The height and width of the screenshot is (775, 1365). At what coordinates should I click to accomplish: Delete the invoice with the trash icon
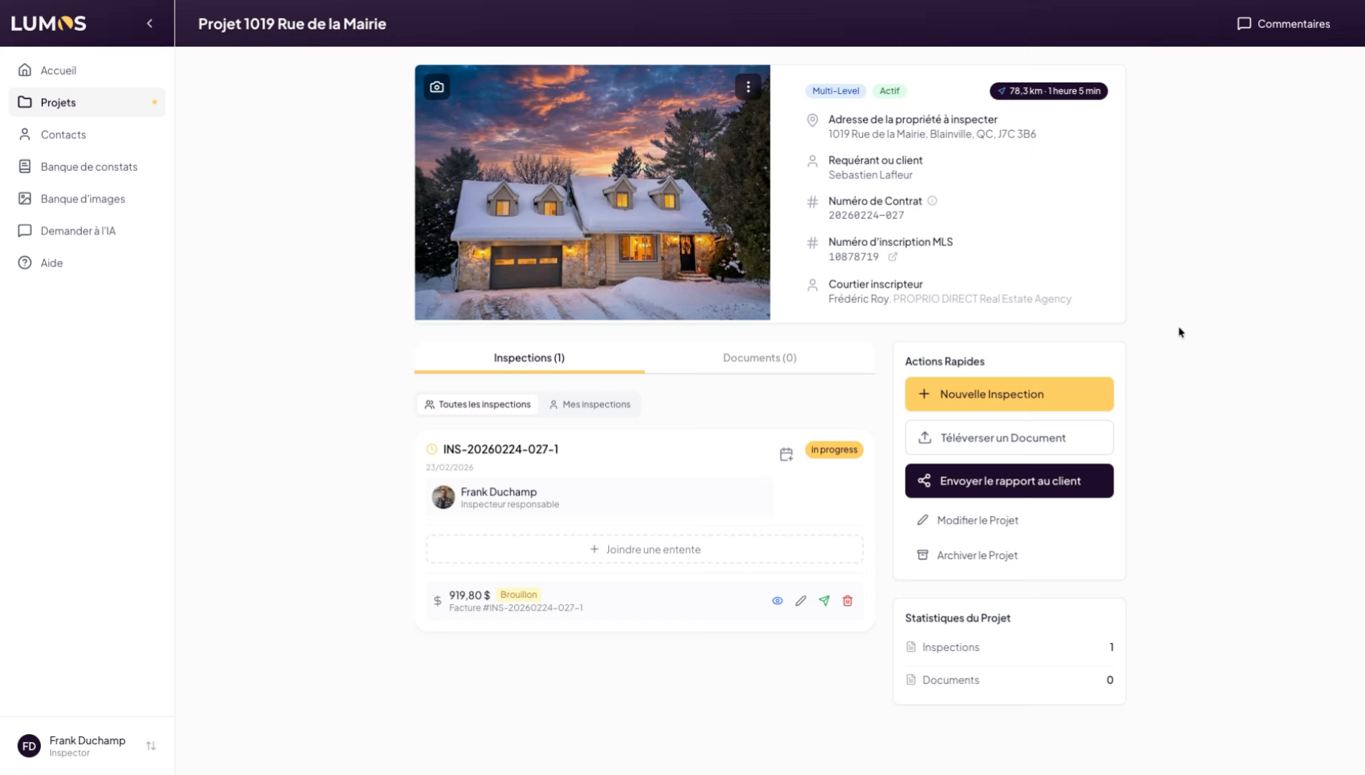[x=848, y=601]
